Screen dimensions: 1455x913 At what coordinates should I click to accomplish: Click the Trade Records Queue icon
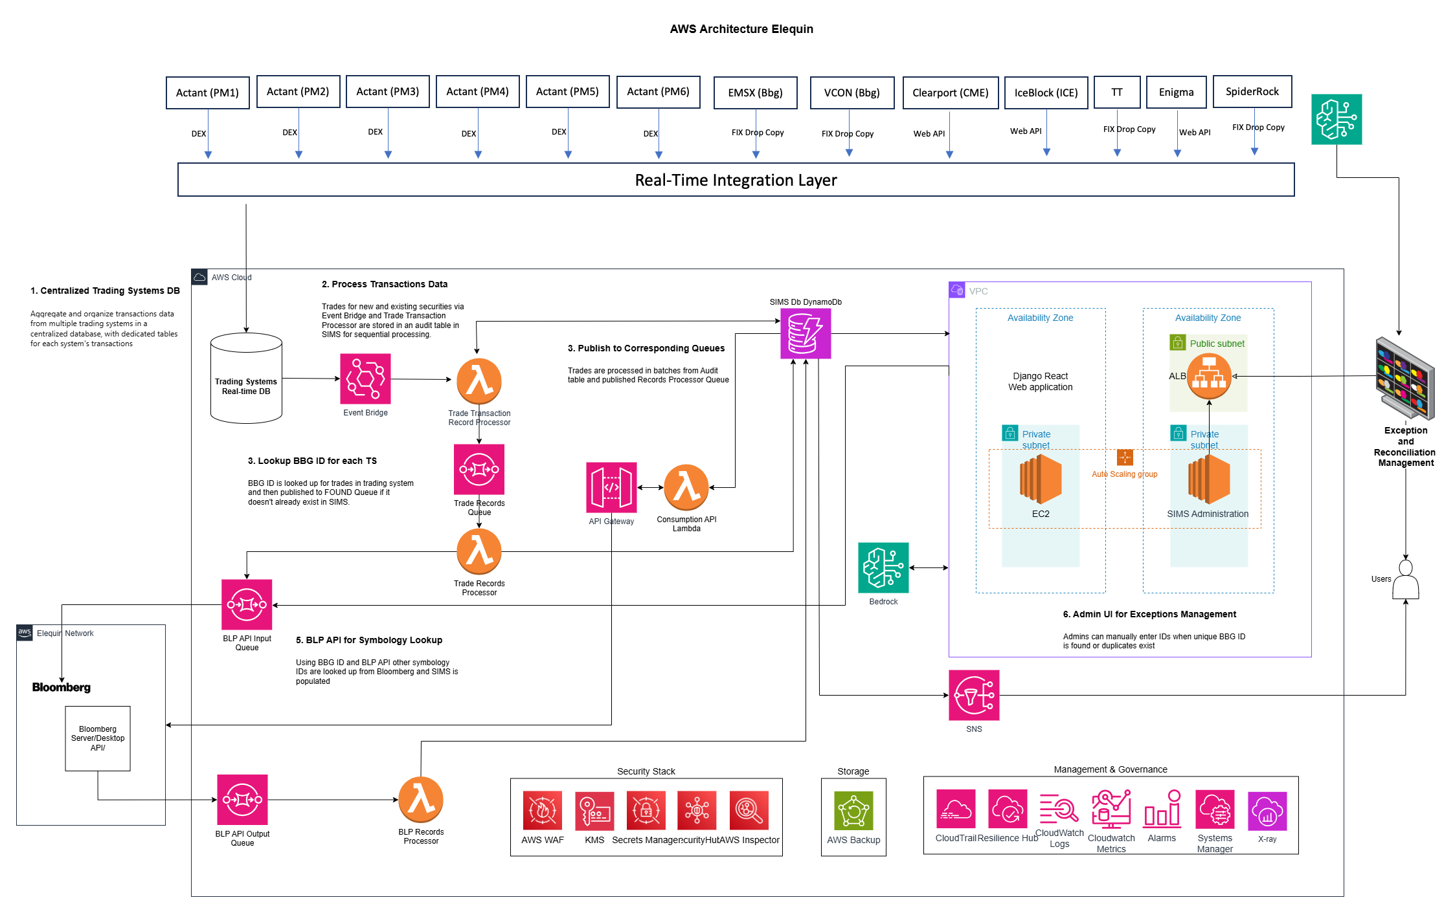(479, 469)
